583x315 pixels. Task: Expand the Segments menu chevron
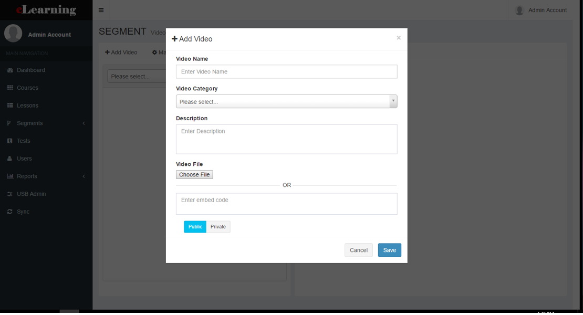pos(84,123)
